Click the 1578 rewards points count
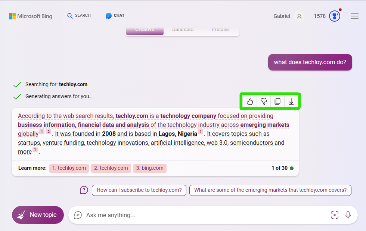This screenshot has width=366, height=231. coord(320,16)
